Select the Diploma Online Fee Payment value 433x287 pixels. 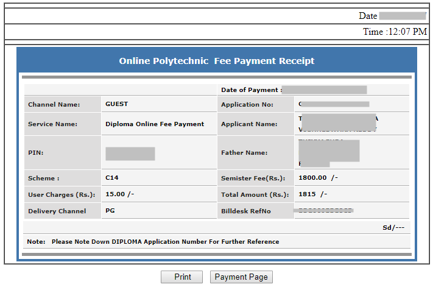[155, 124]
